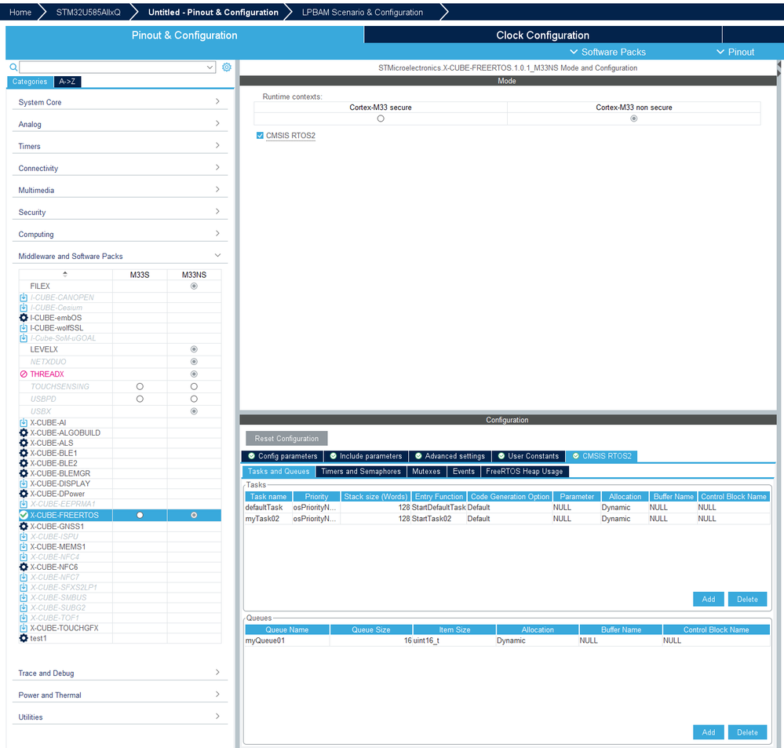Switch to Clock Configuration tab
This screenshot has height=748, width=784.
(542, 35)
